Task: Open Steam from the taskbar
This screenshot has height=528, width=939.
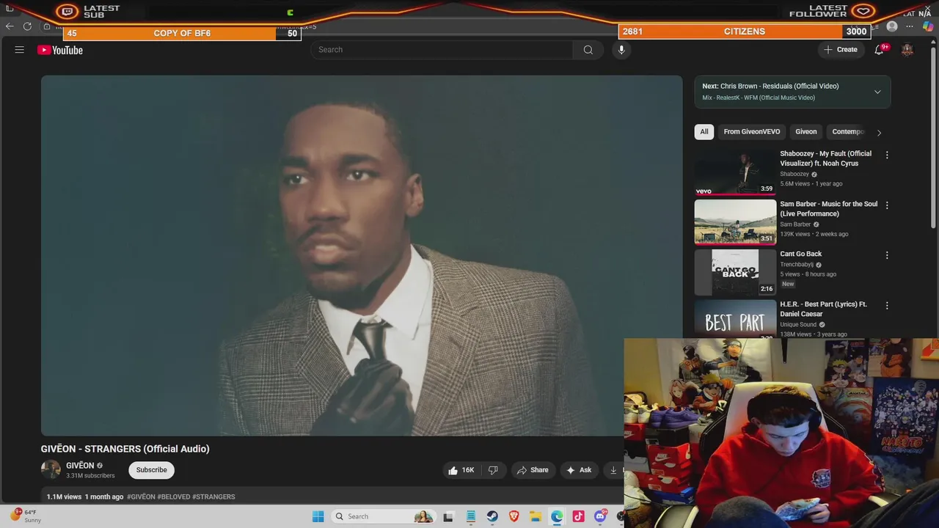Action: click(x=492, y=516)
